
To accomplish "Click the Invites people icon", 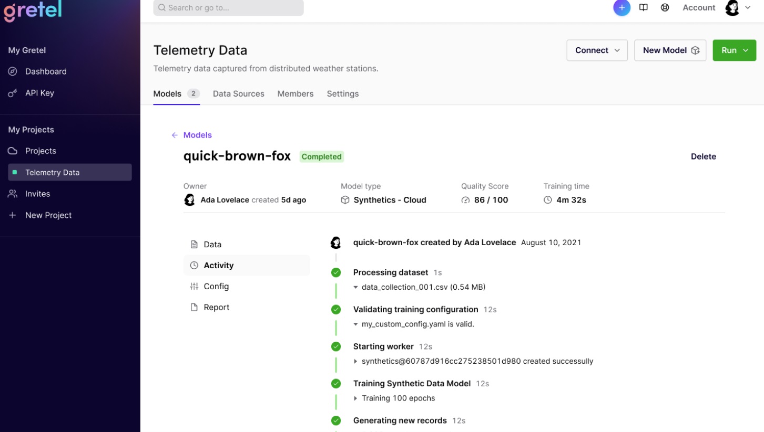I will [x=13, y=194].
